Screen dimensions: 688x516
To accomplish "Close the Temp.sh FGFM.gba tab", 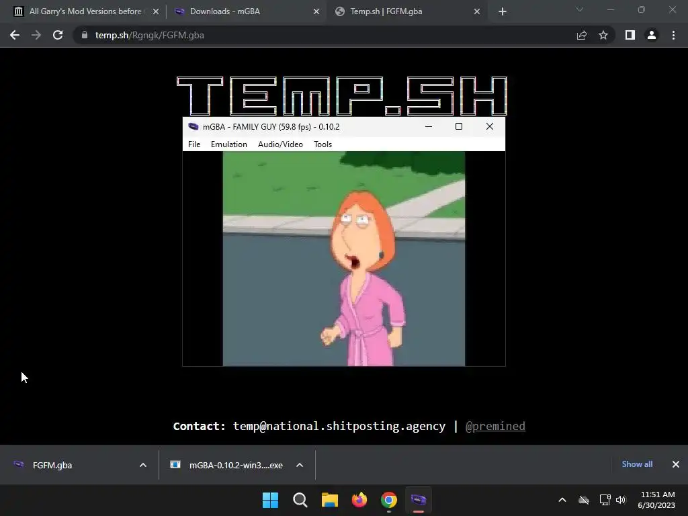I will [x=477, y=12].
